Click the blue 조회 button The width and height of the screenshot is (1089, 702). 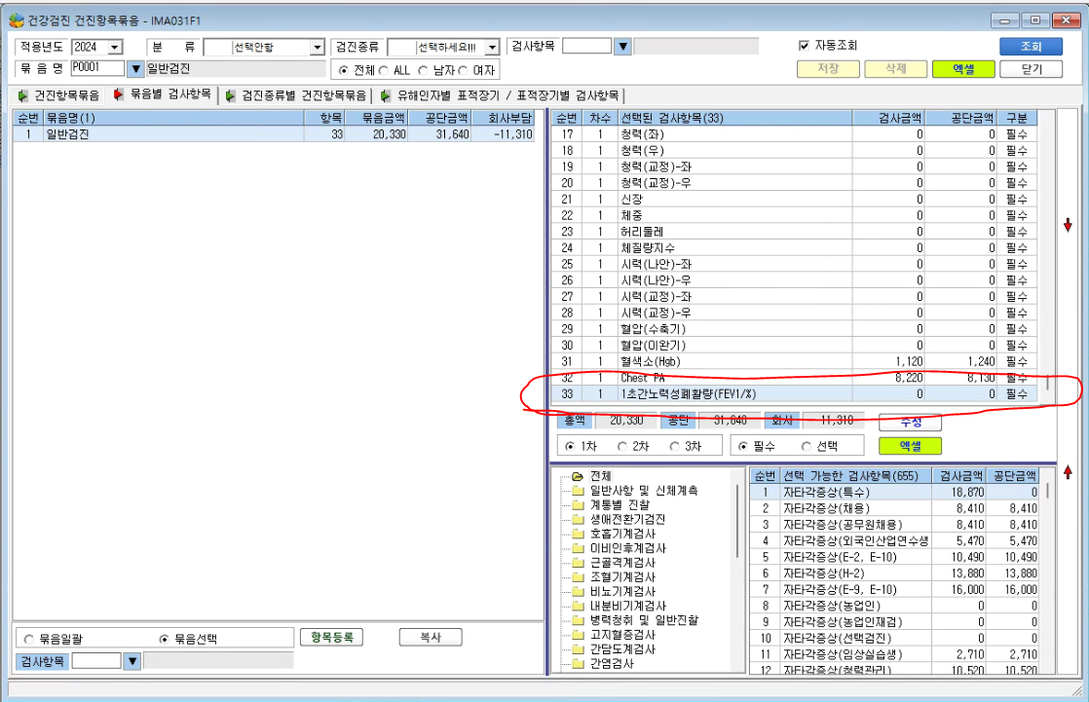1031,47
